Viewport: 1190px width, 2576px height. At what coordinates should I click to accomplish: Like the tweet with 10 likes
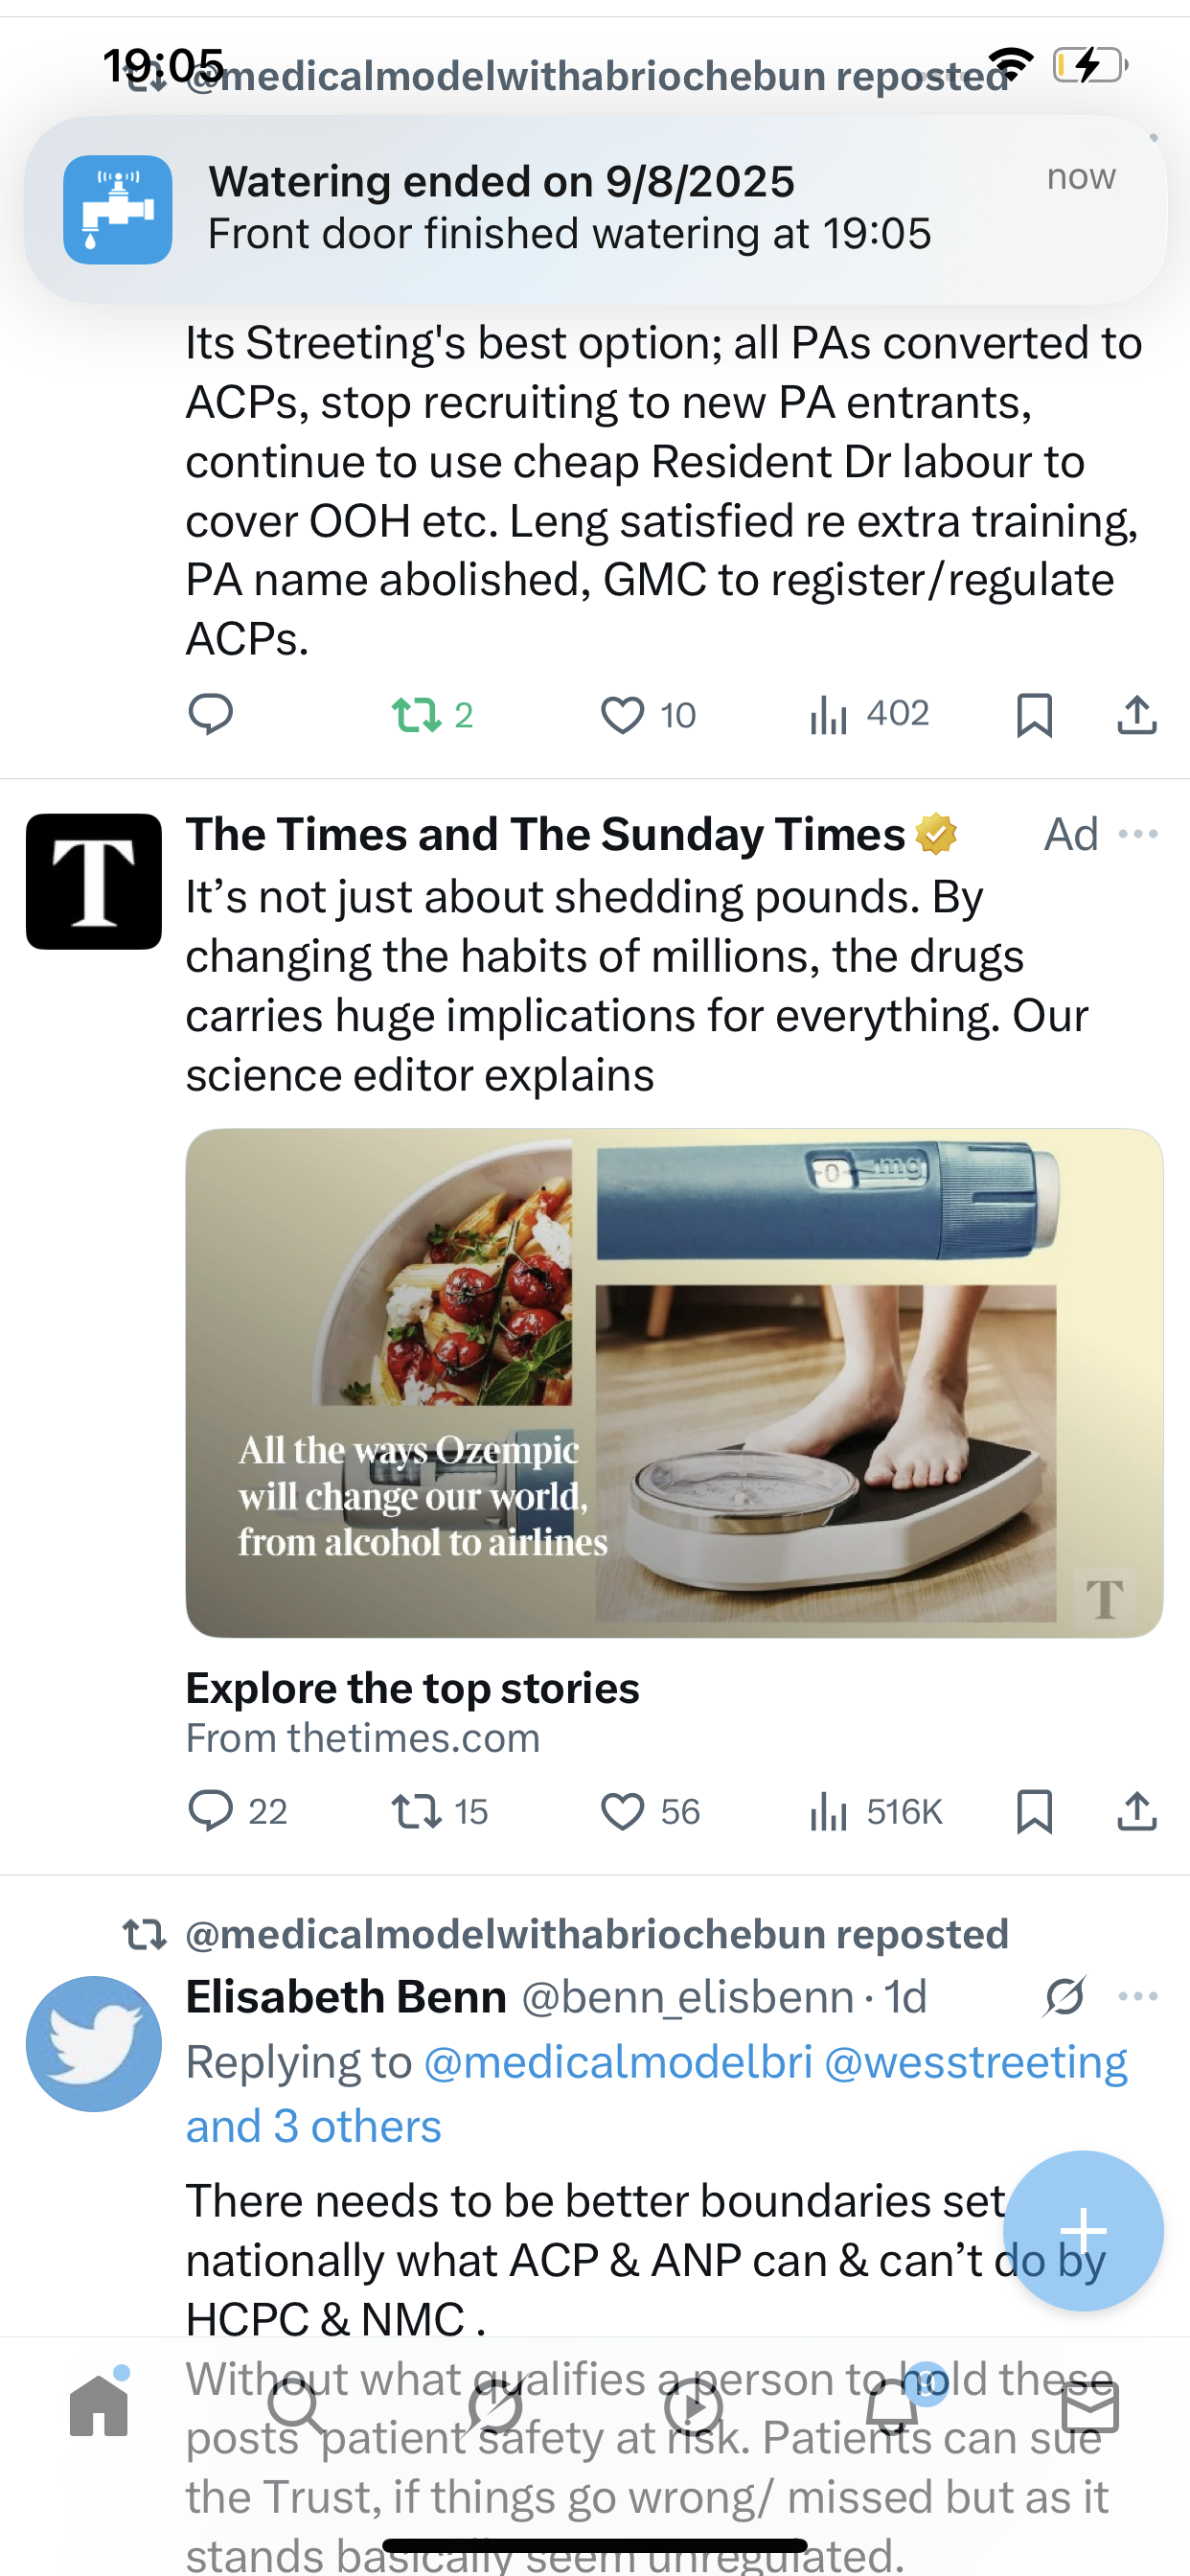coord(622,715)
